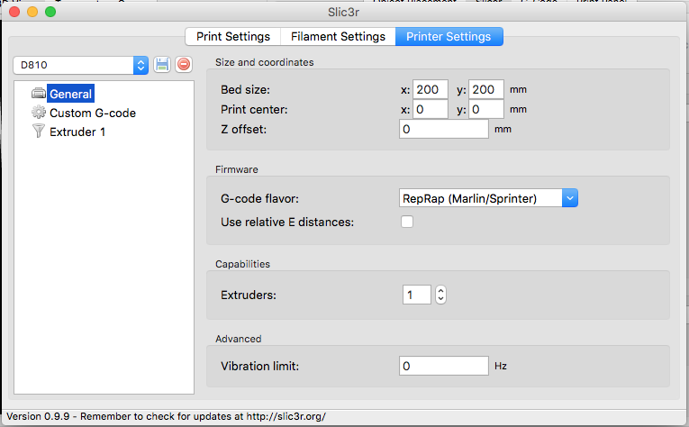The height and width of the screenshot is (427, 689).
Task: Switch to the Print Settings tab
Action: coord(232,37)
